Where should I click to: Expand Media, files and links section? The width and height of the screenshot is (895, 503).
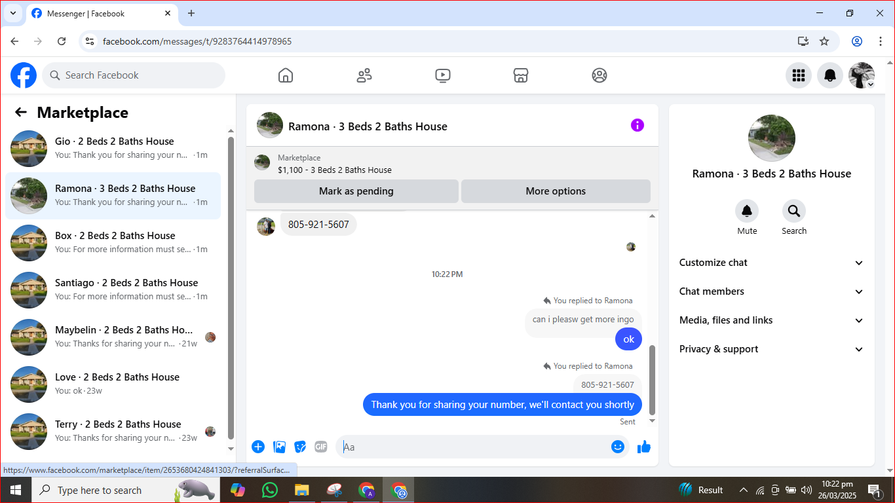[772, 320]
